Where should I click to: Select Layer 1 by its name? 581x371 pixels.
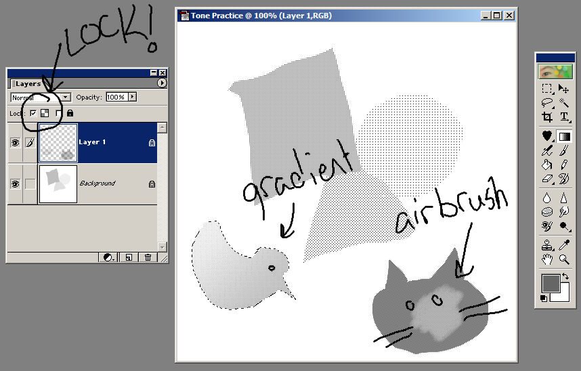[92, 142]
